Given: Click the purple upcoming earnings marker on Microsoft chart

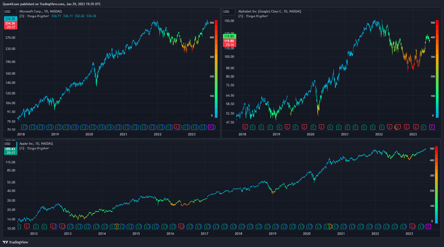Looking at the screenshot, I should pos(211,127).
